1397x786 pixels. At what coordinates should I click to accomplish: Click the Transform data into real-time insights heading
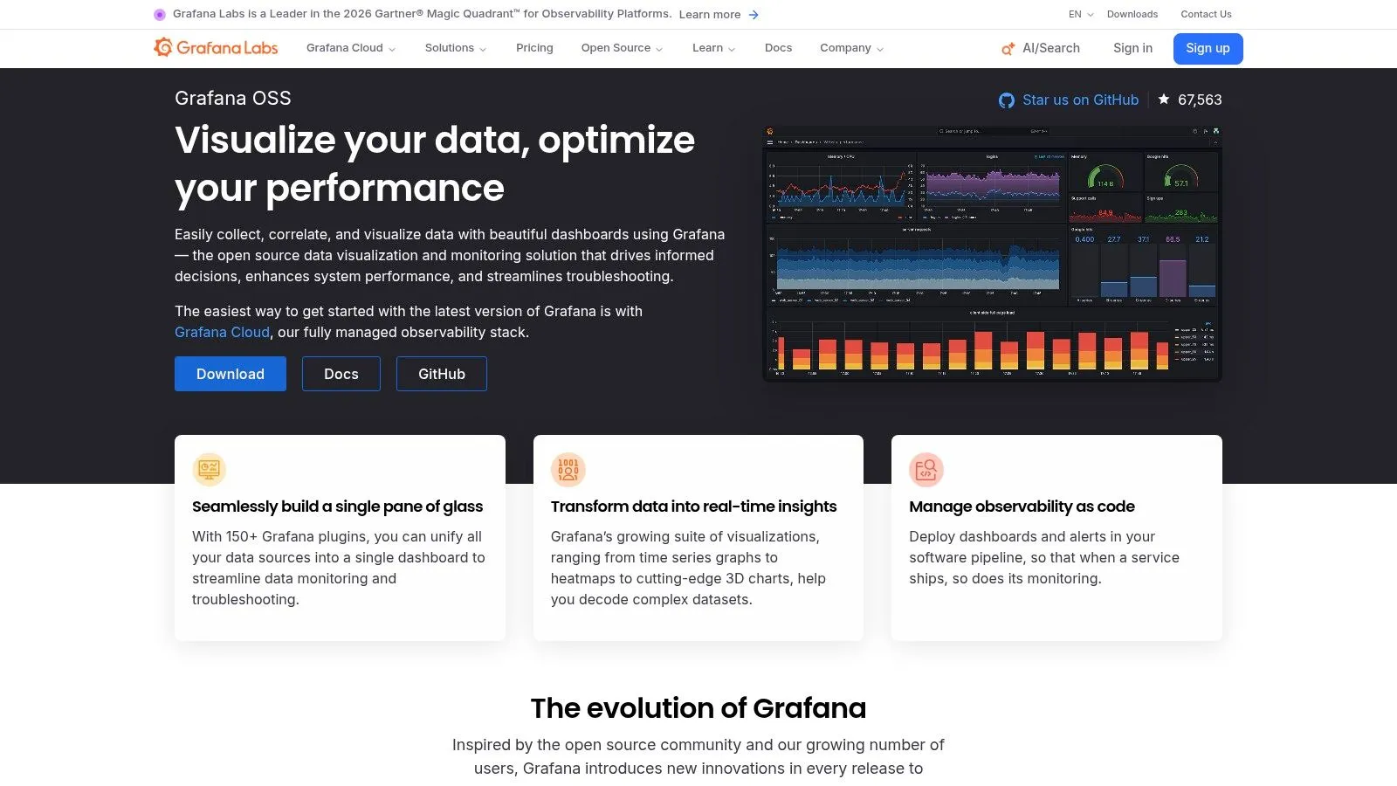(693, 507)
